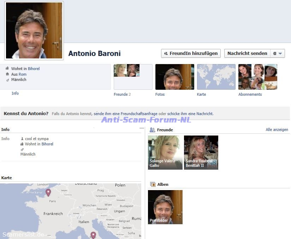Open the gear settings dropdown arrow
This screenshot has width=291, height=239.
278,54
